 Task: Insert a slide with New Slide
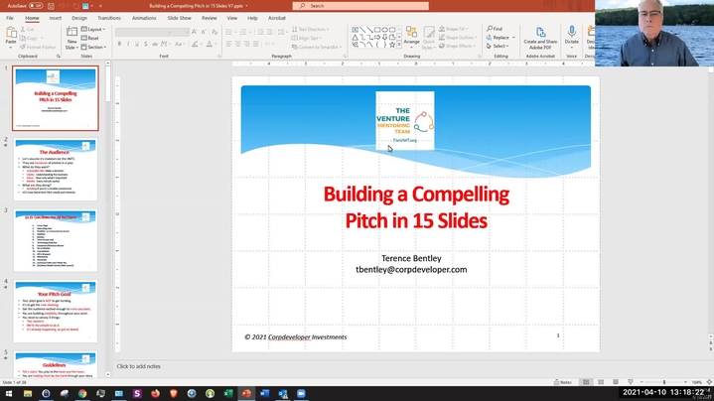(71, 38)
